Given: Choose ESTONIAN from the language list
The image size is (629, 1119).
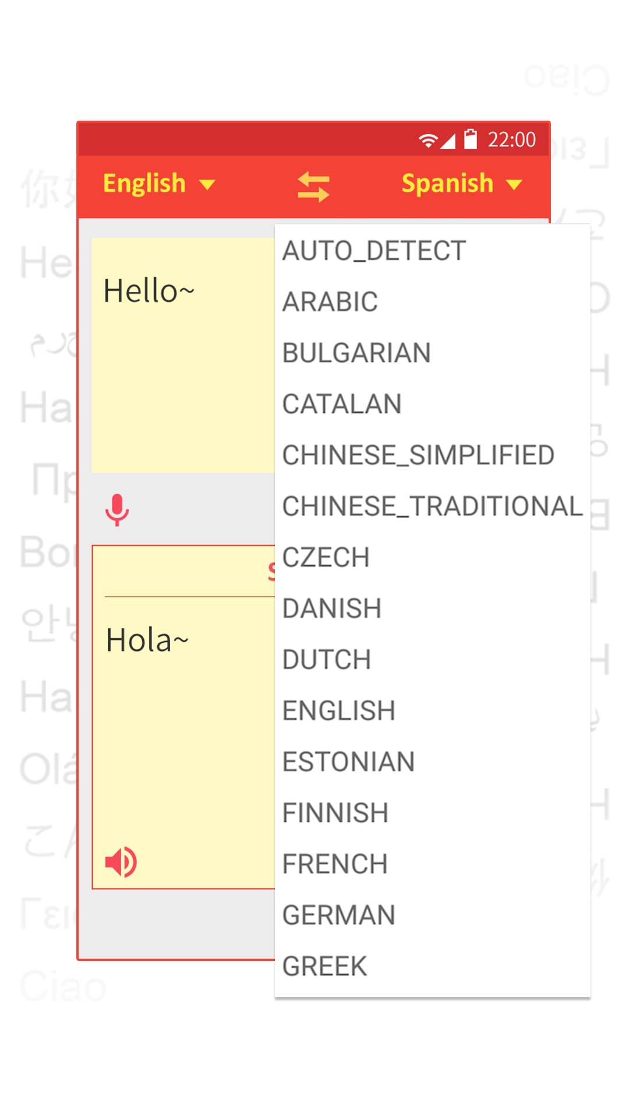Looking at the screenshot, I should tap(348, 761).
